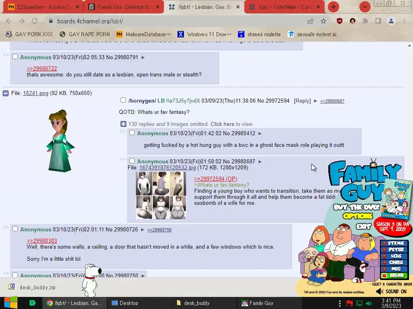Screen dimensions: 413x309
Task: Go back with the browser back arrow
Action: (9, 21)
